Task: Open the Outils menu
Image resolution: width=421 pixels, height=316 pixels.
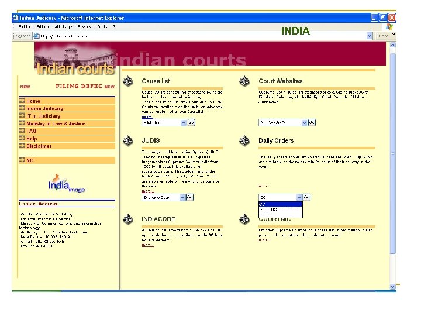Action: coord(102,27)
